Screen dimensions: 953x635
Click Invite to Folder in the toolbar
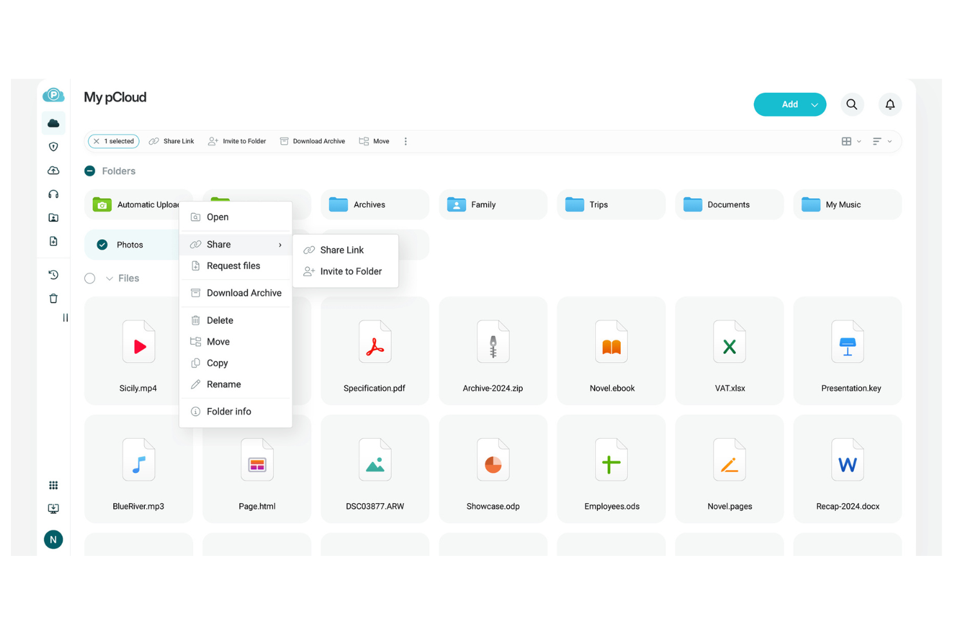point(237,142)
